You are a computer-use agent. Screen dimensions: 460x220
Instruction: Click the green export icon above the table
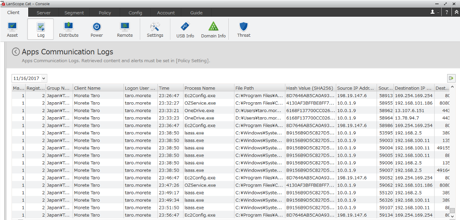pos(451,78)
